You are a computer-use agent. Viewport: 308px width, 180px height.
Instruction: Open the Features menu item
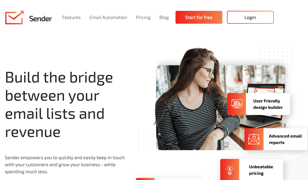point(71,17)
